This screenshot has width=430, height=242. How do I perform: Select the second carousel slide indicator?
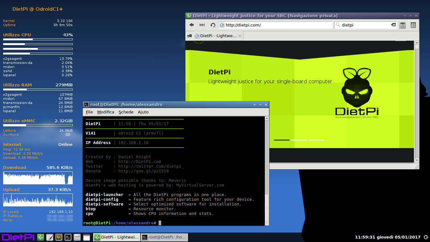tap(299, 140)
